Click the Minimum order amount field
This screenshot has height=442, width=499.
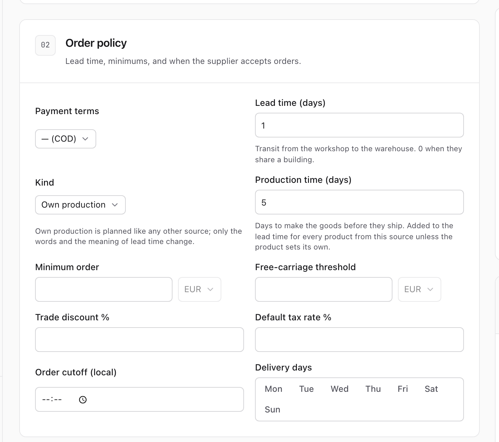tap(104, 289)
